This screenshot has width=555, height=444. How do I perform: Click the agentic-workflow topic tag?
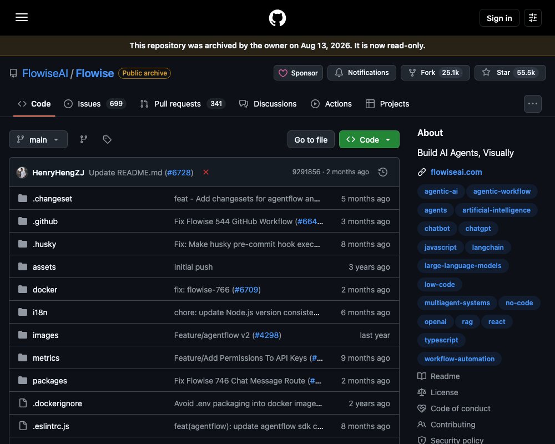[x=502, y=191]
